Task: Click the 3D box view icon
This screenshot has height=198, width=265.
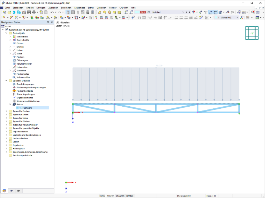Action: [258, 12]
